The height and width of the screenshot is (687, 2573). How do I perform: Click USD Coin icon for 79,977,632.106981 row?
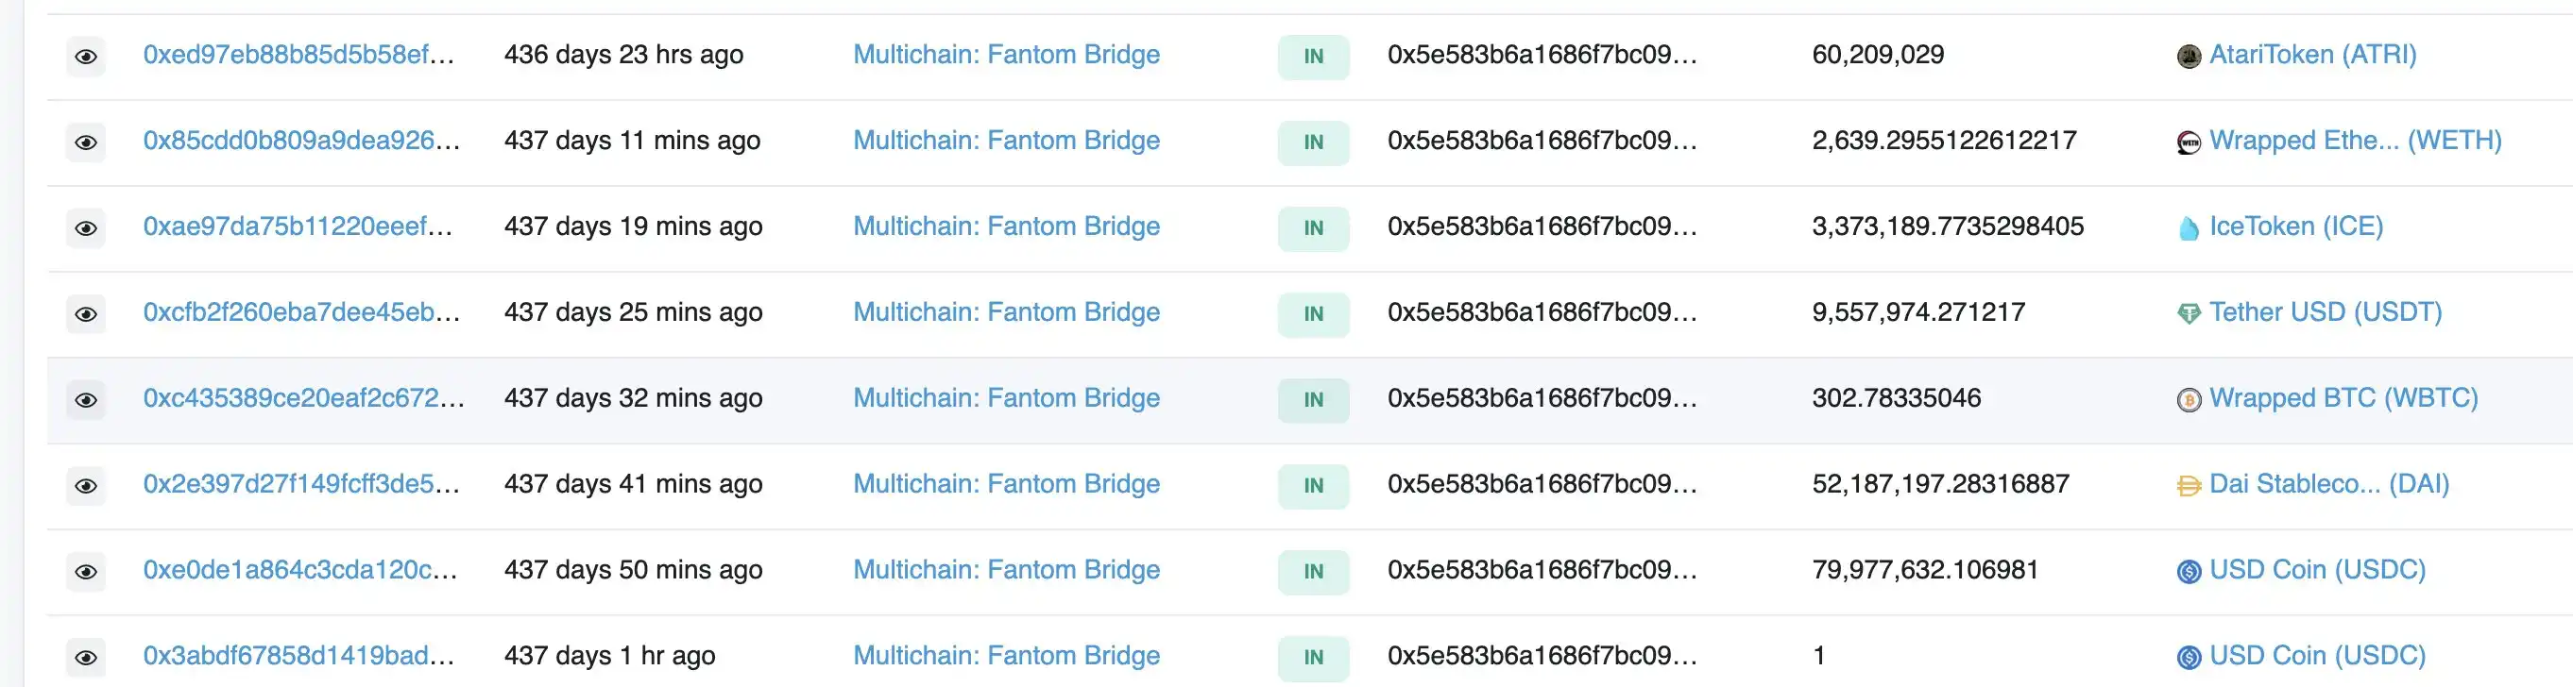2188,572
